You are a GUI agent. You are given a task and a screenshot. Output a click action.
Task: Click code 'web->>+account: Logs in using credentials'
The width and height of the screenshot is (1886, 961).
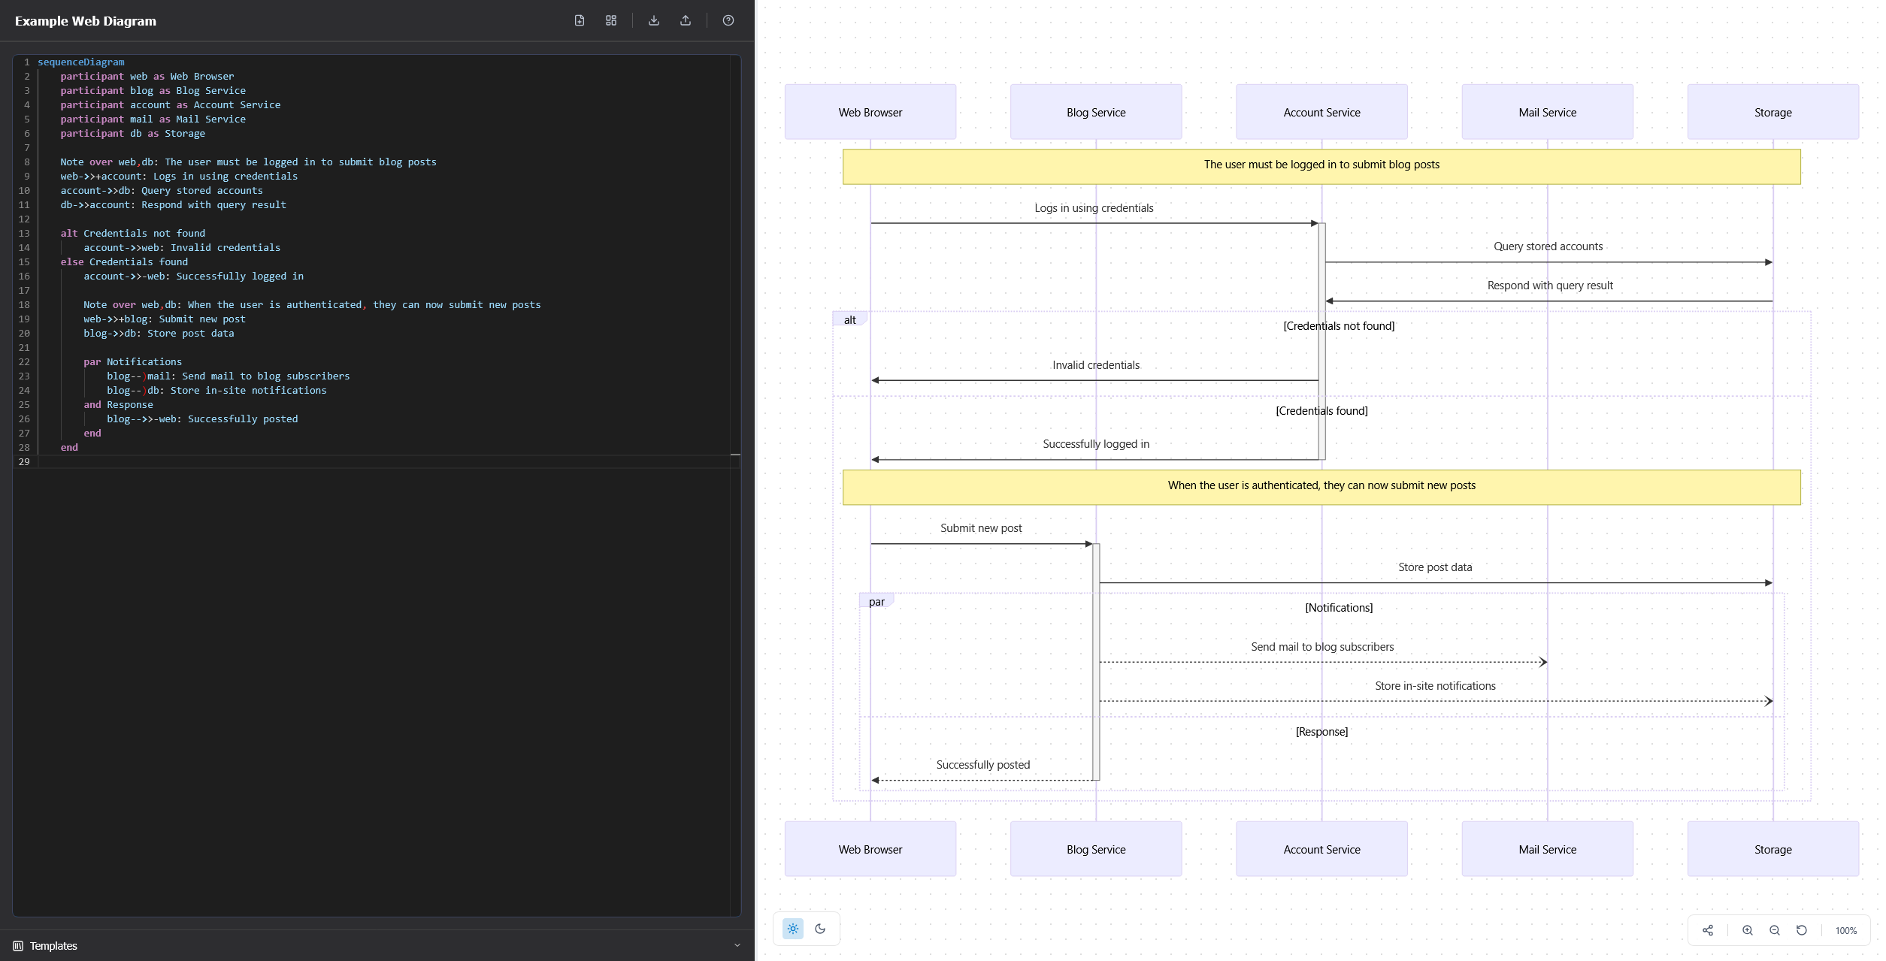[179, 177]
